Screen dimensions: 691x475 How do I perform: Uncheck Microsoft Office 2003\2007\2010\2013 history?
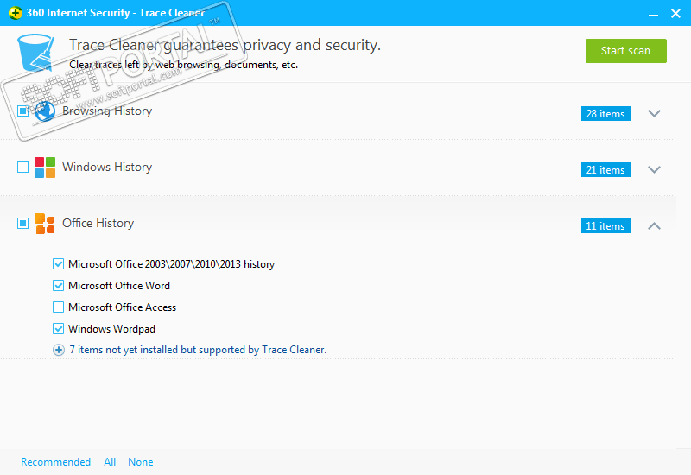point(59,264)
